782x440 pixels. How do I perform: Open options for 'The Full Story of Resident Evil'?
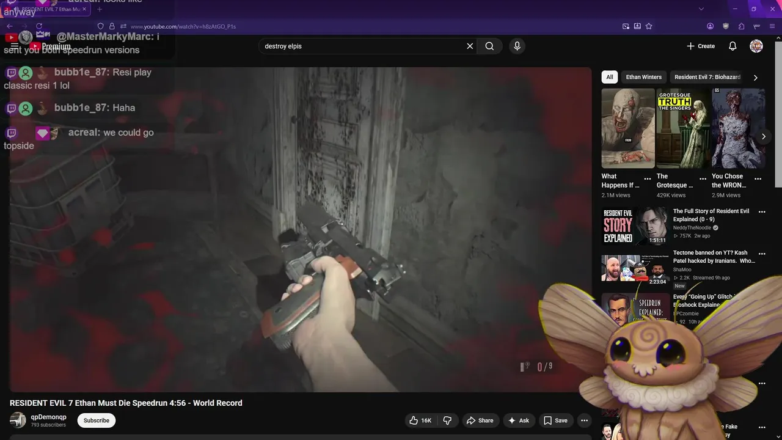point(762,212)
